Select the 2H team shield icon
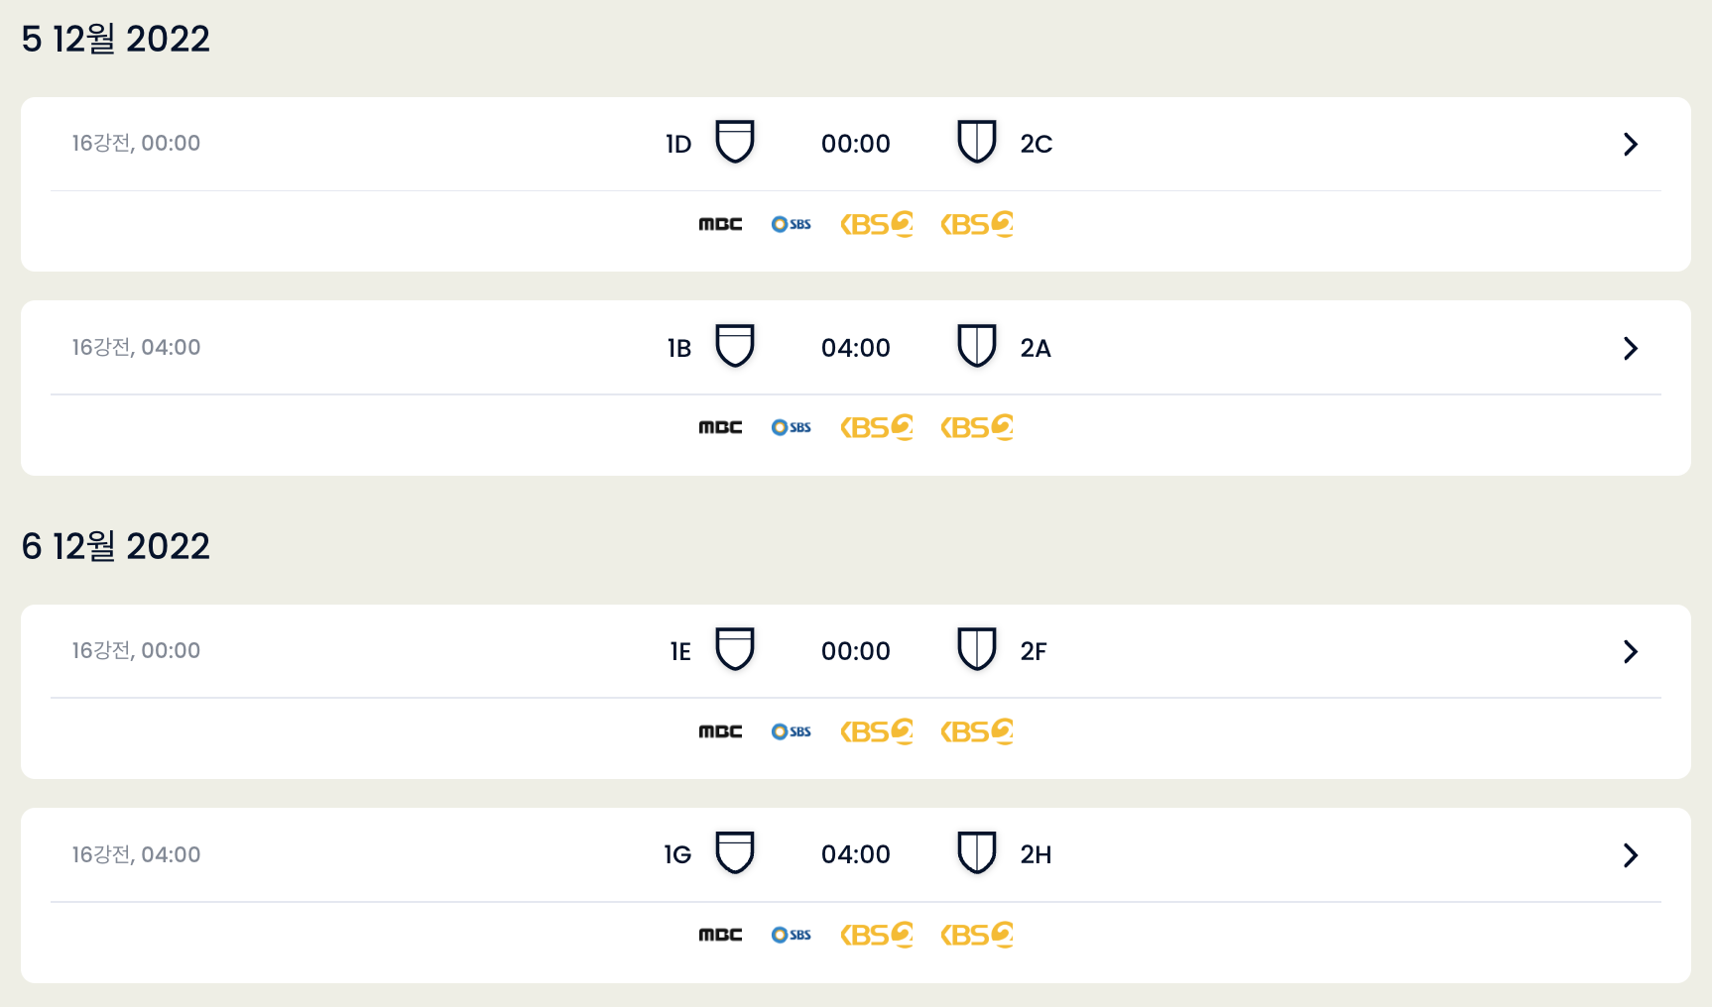Screen dimensions: 1712x1007 (x=977, y=852)
